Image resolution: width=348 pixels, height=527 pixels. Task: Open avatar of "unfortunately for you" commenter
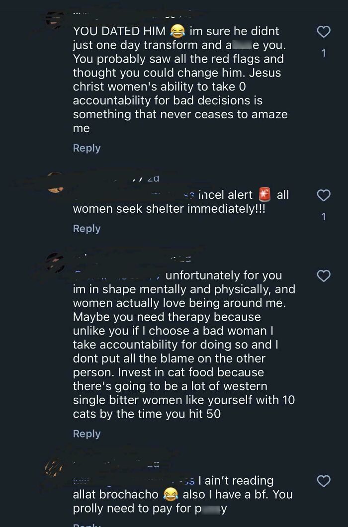point(55,262)
